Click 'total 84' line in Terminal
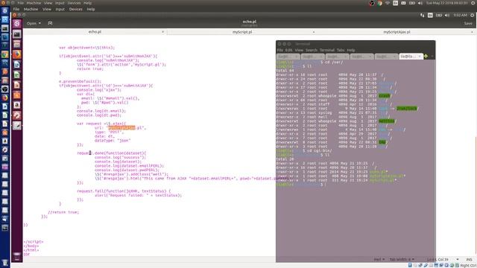 (285, 71)
